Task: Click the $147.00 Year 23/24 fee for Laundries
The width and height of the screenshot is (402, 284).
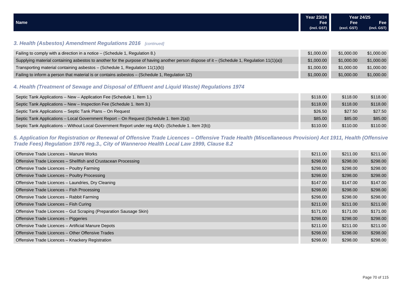Action: tap(319, 183)
